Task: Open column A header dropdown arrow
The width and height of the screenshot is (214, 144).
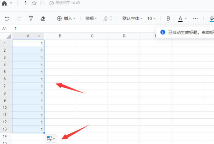Action: tap(39, 36)
